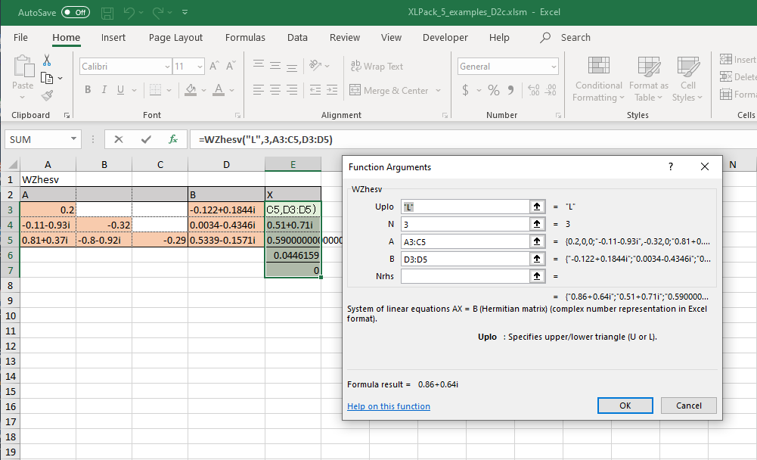Switch to the Formulas tab
757x460 pixels.
pyautogui.click(x=245, y=38)
